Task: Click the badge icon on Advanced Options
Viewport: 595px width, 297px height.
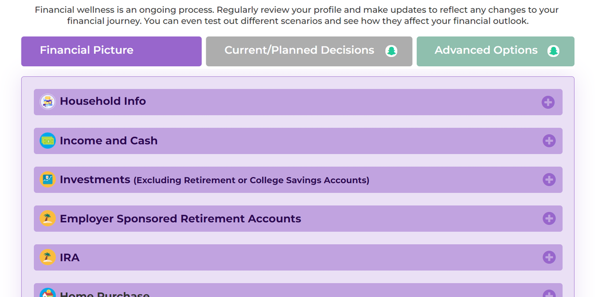Action: [x=553, y=51]
